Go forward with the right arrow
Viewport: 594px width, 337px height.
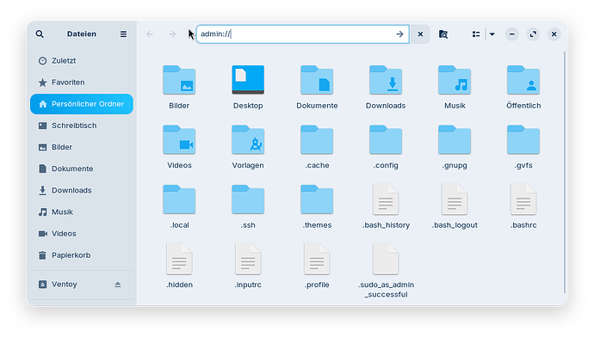172,34
